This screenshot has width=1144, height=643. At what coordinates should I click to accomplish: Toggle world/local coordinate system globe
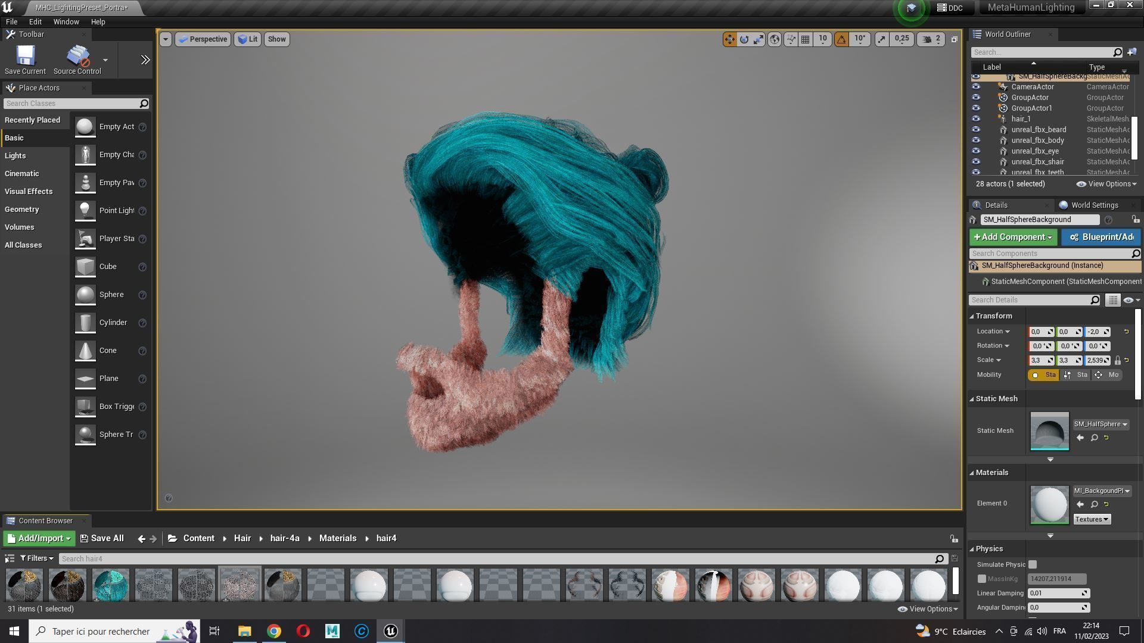775,39
